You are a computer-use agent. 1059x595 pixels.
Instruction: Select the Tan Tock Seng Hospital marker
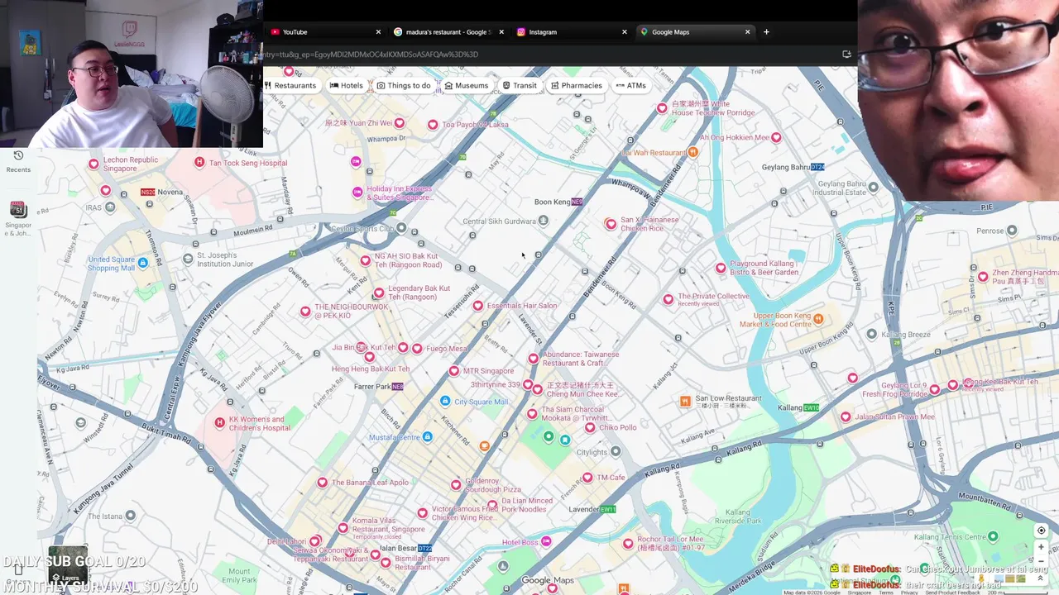[199, 162]
